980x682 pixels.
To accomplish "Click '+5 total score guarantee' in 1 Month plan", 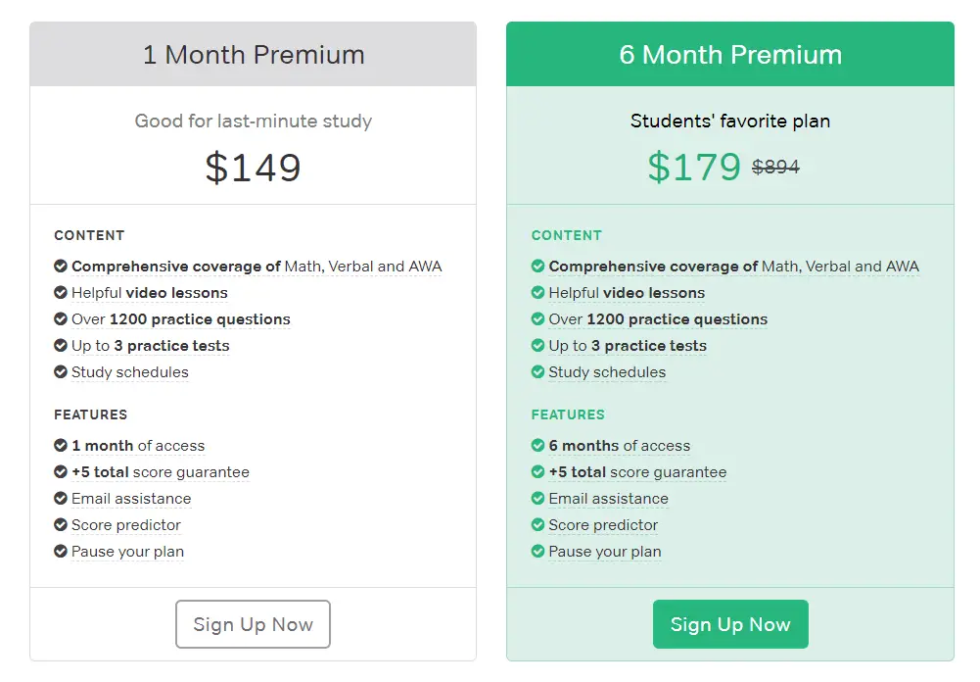I will click(161, 472).
